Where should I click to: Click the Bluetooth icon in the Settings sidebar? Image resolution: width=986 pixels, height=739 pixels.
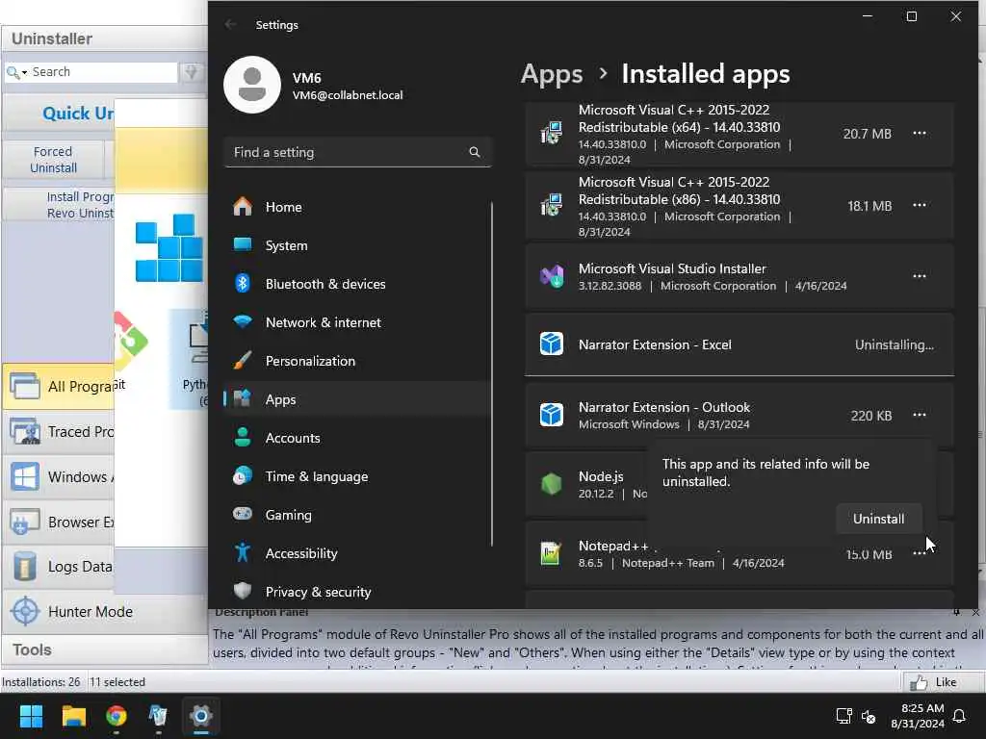[x=243, y=284]
